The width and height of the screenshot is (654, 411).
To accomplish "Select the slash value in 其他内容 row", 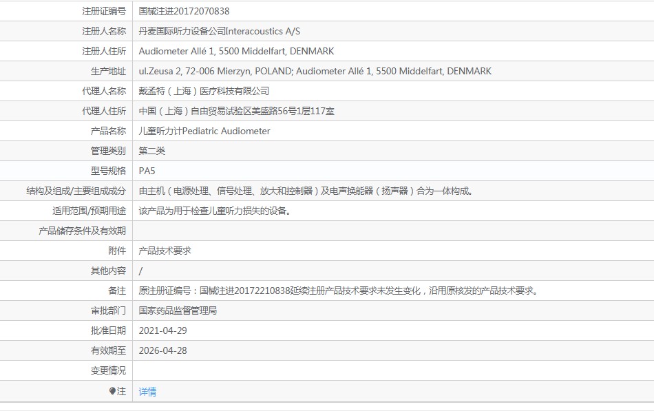I will pyautogui.click(x=140, y=271).
